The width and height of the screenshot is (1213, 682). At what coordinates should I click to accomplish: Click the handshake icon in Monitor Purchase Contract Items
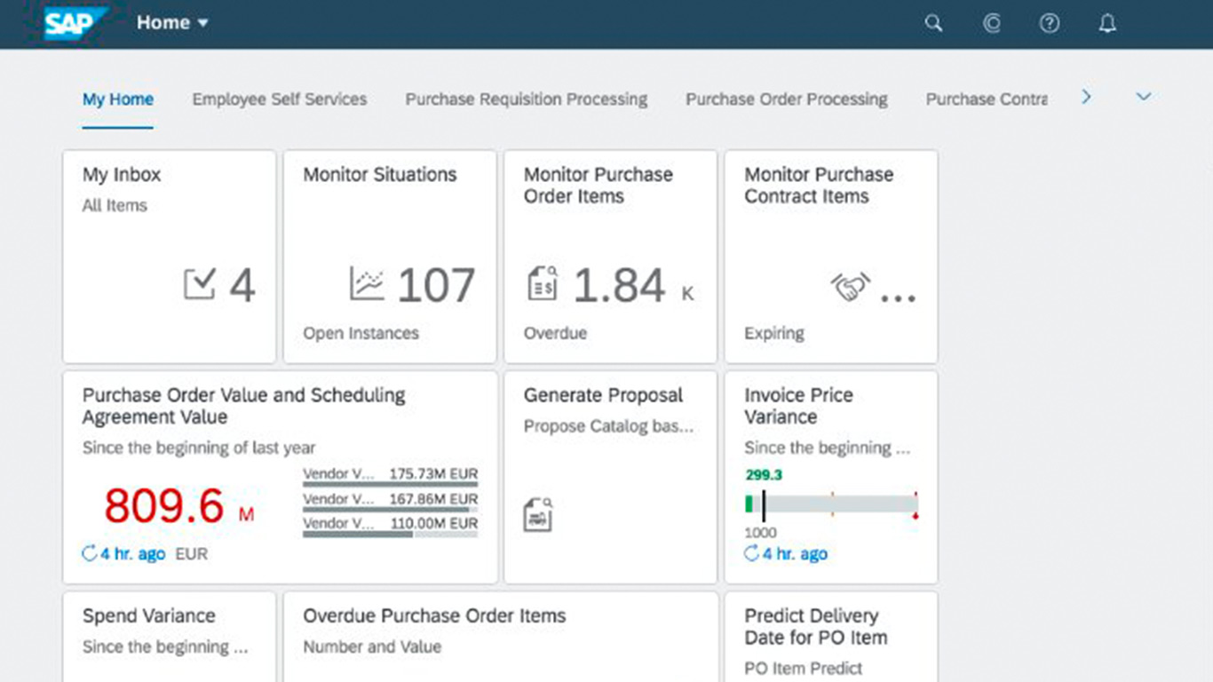[850, 286]
